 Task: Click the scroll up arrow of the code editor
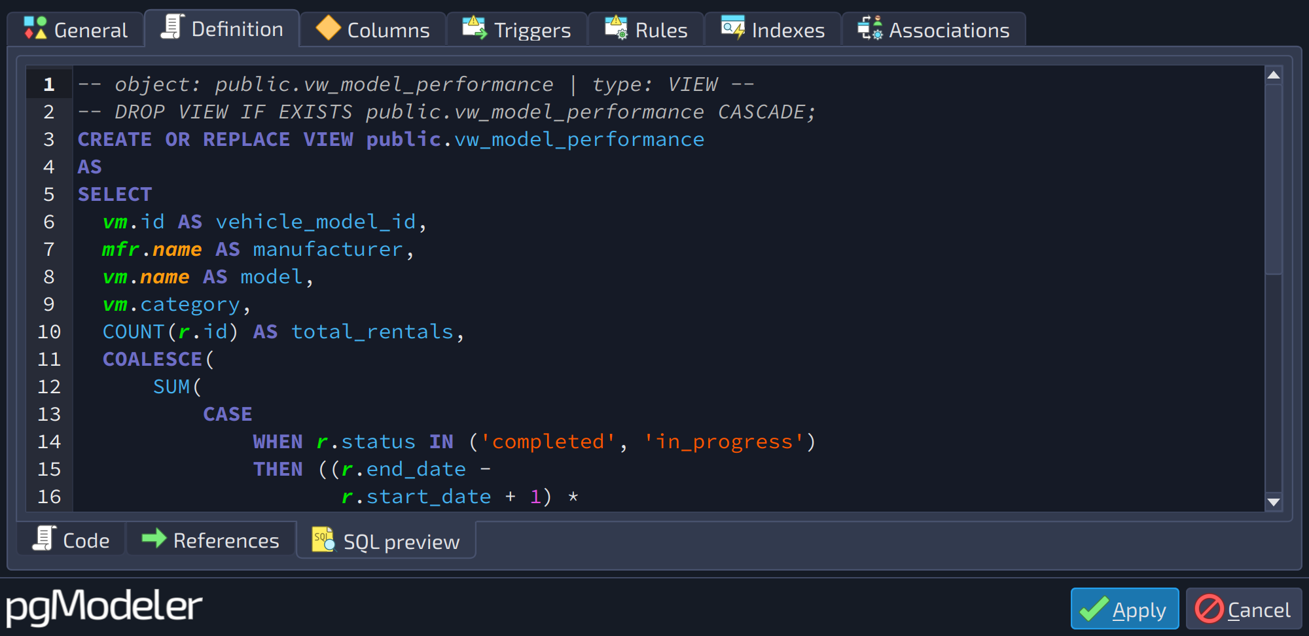click(1274, 75)
